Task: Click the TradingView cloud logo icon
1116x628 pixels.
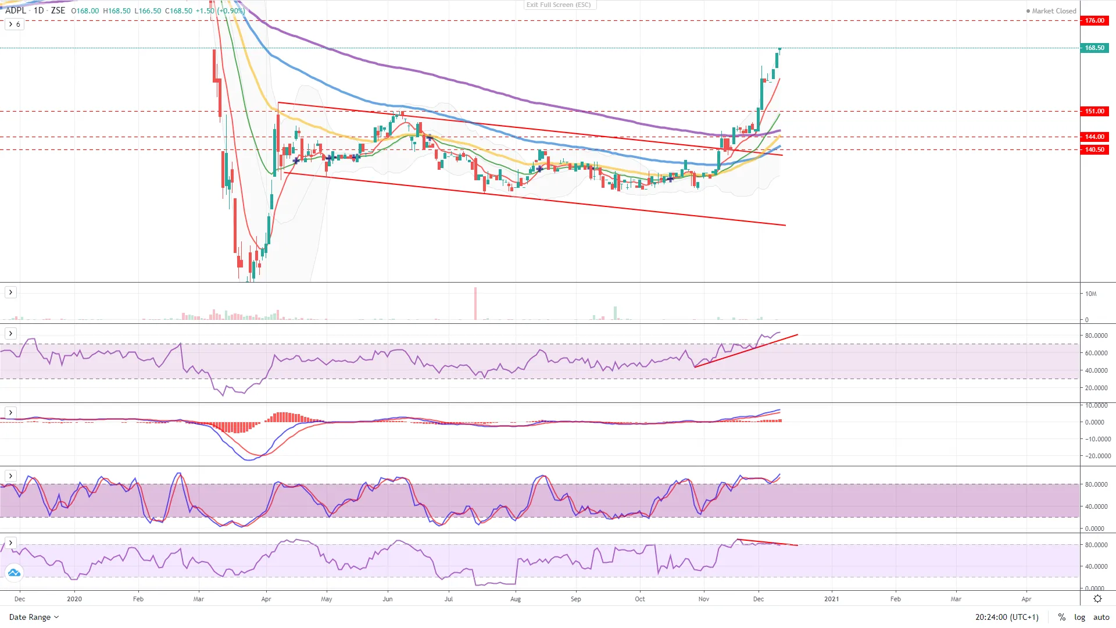Action: pyautogui.click(x=14, y=573)
